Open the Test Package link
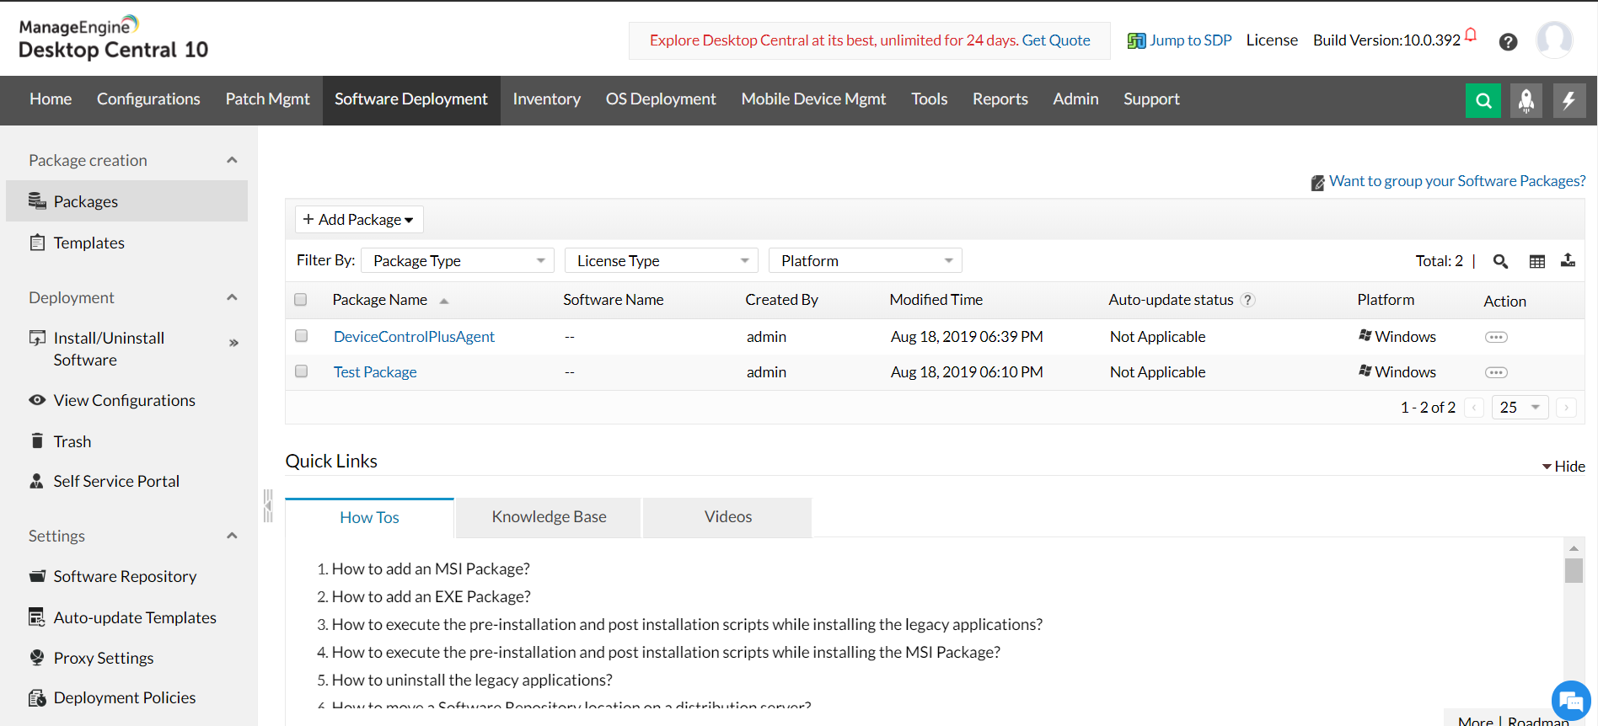 (375, 372)
